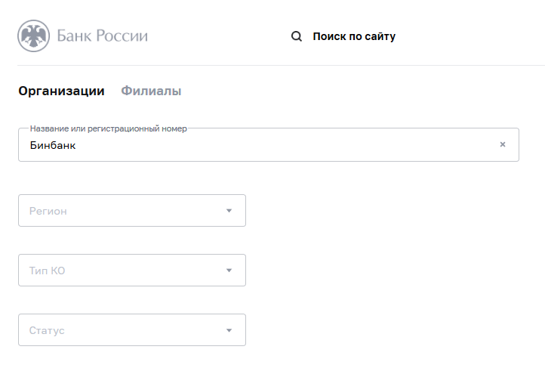
Task: Open the Банк России home link text
Action: point(102,36)
